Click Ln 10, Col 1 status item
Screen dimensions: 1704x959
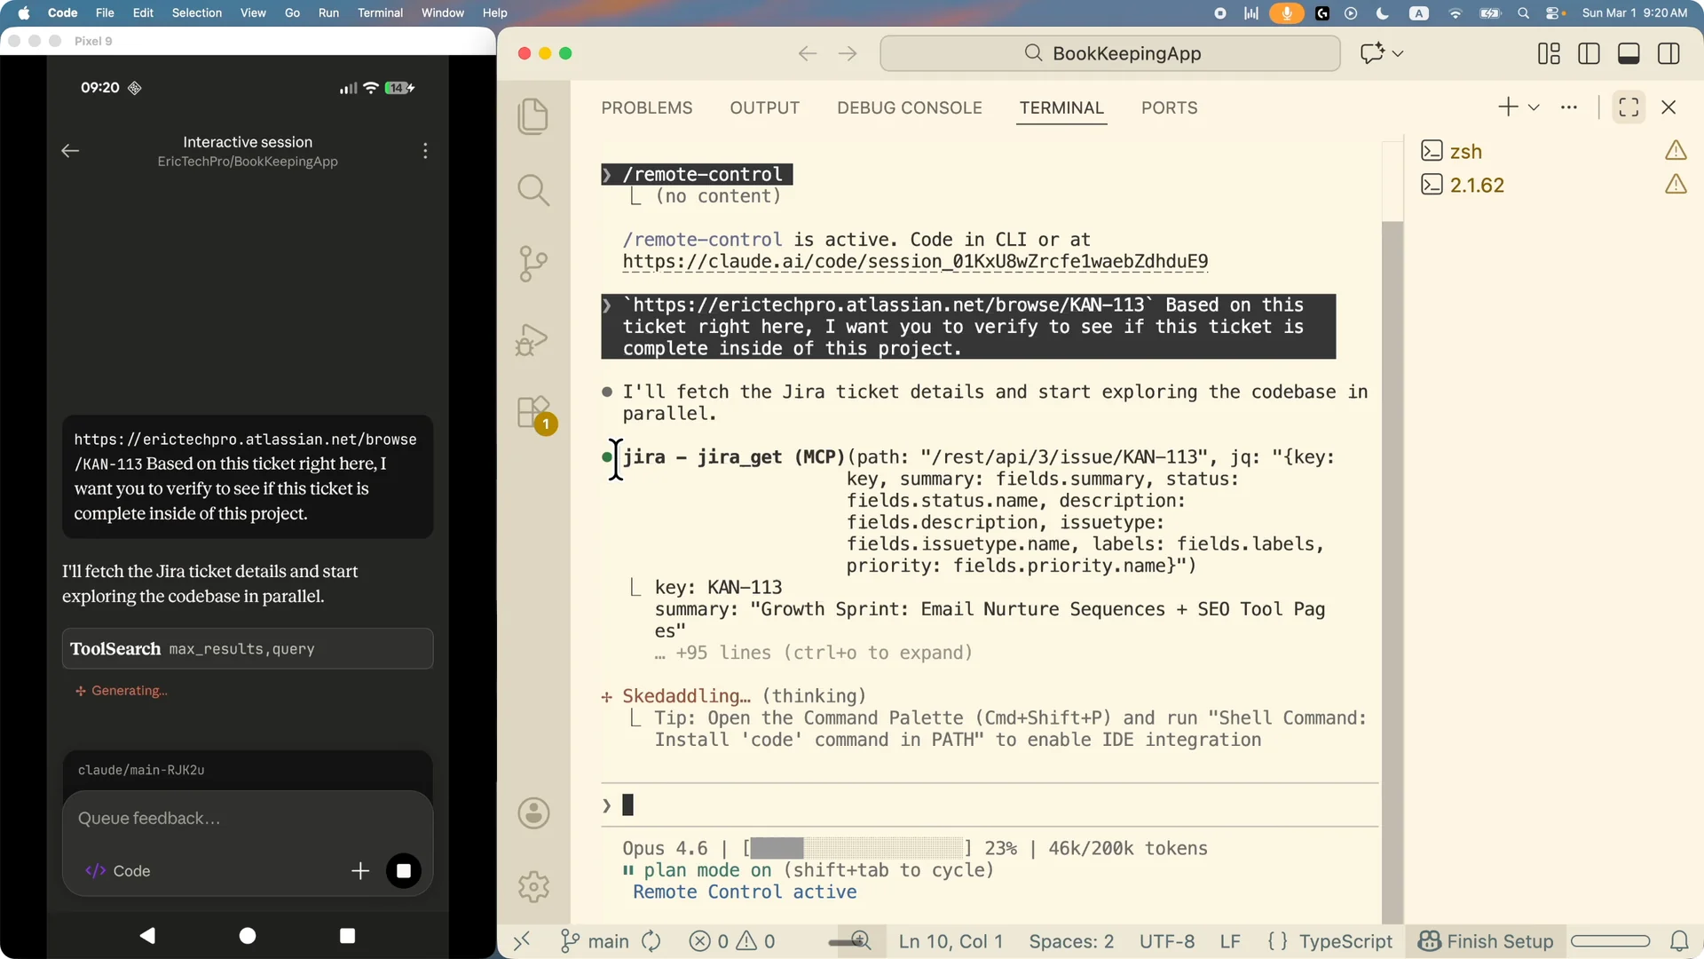(951, 941)
